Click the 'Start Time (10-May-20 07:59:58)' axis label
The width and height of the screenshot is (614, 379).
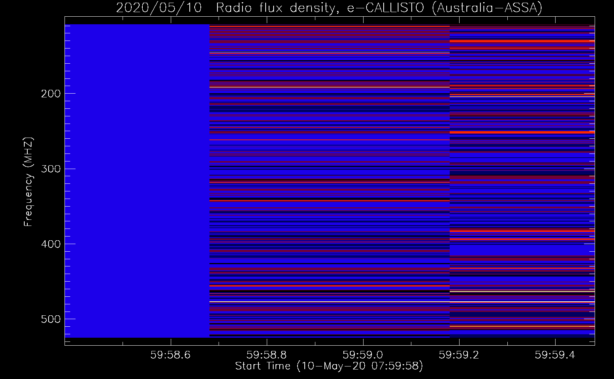(x=329, y=366)
